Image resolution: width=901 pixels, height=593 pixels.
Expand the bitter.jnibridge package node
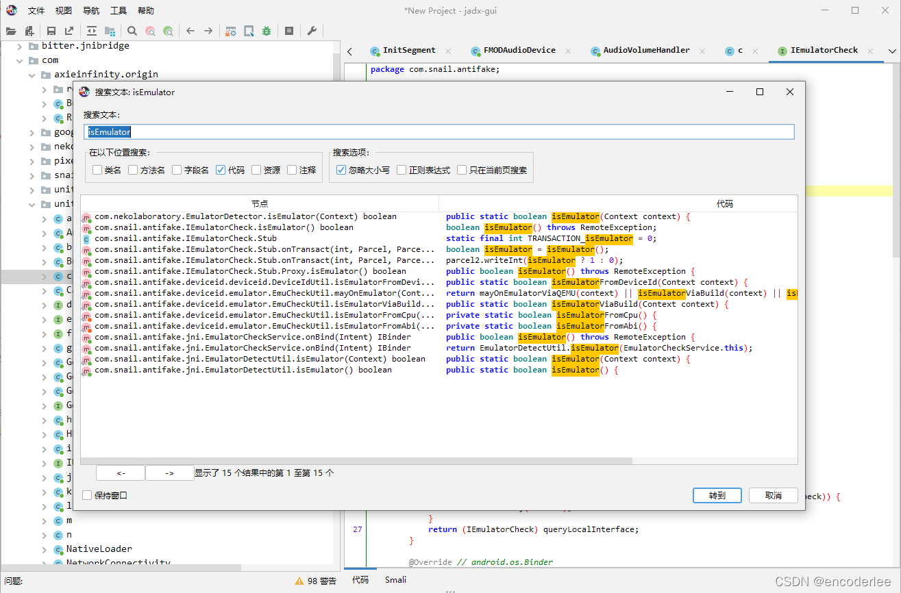click(19, 46)
